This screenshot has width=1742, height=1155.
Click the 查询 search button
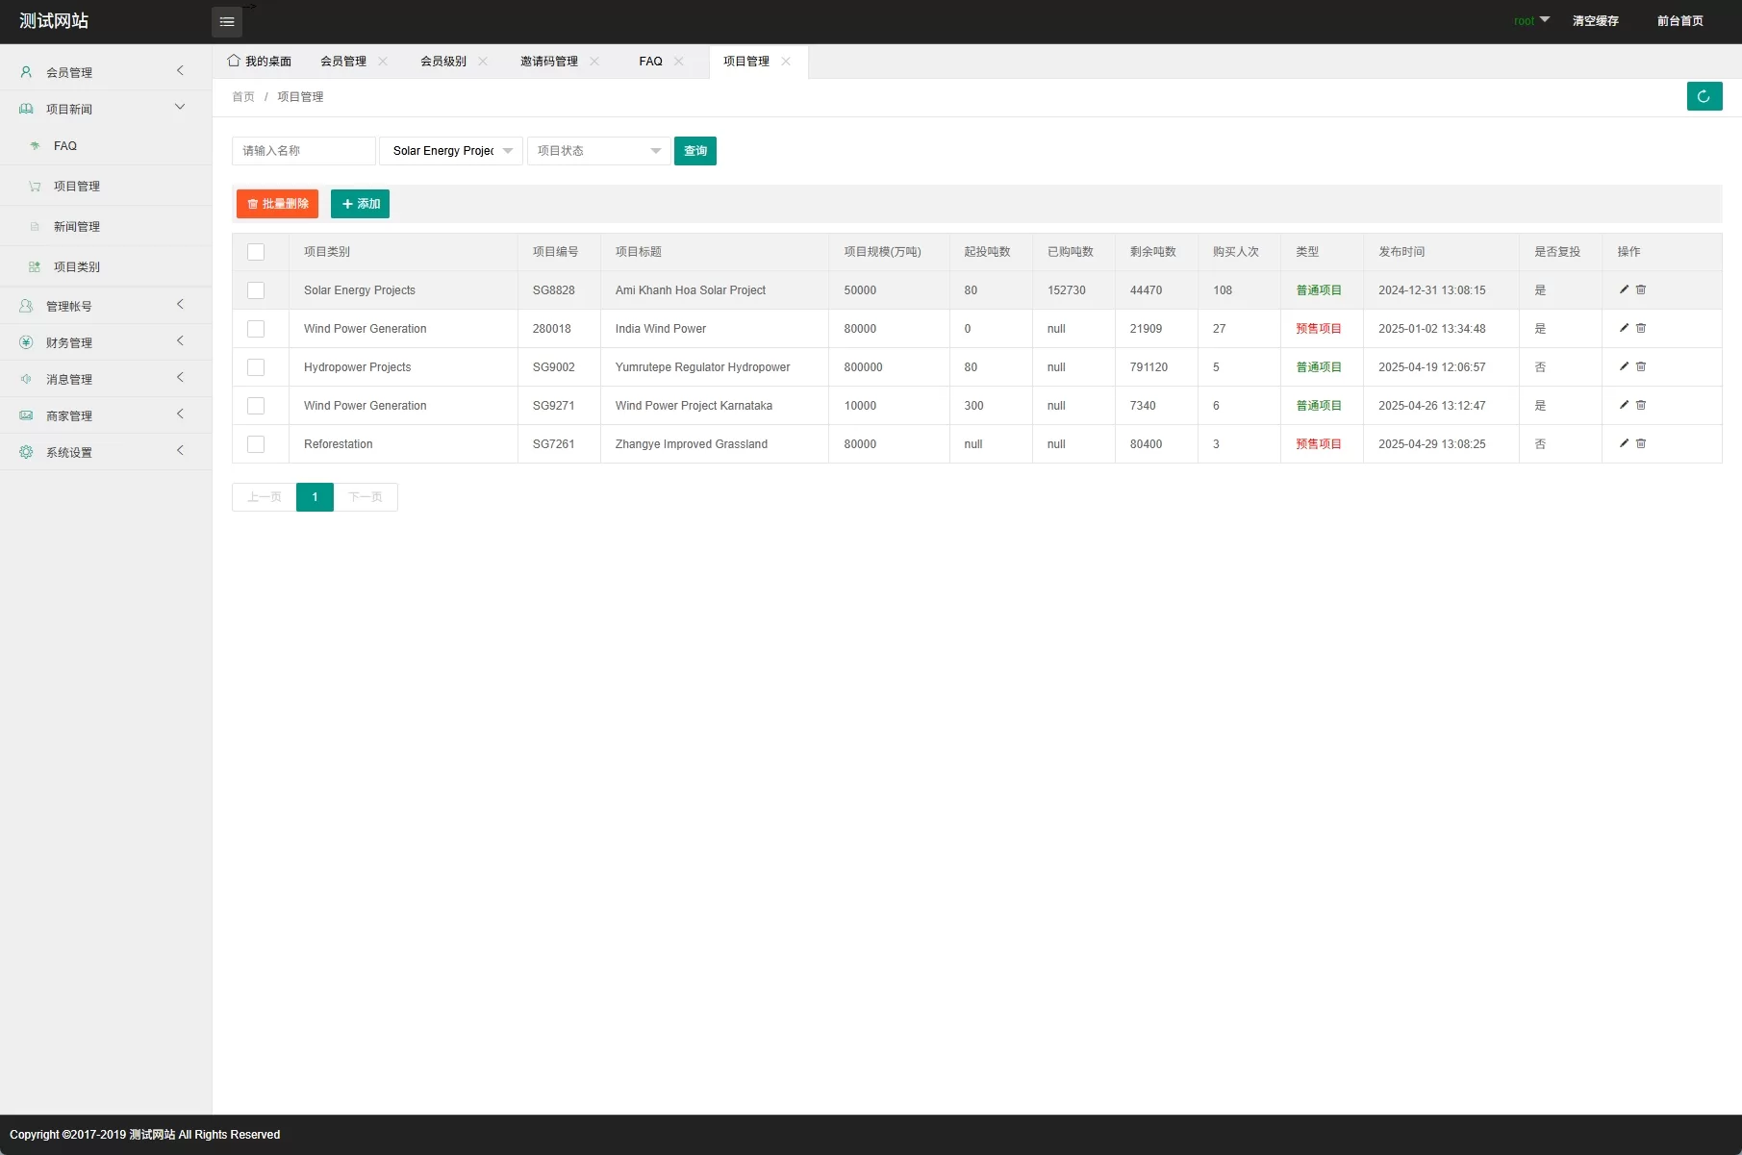click(x=694, y=151)
